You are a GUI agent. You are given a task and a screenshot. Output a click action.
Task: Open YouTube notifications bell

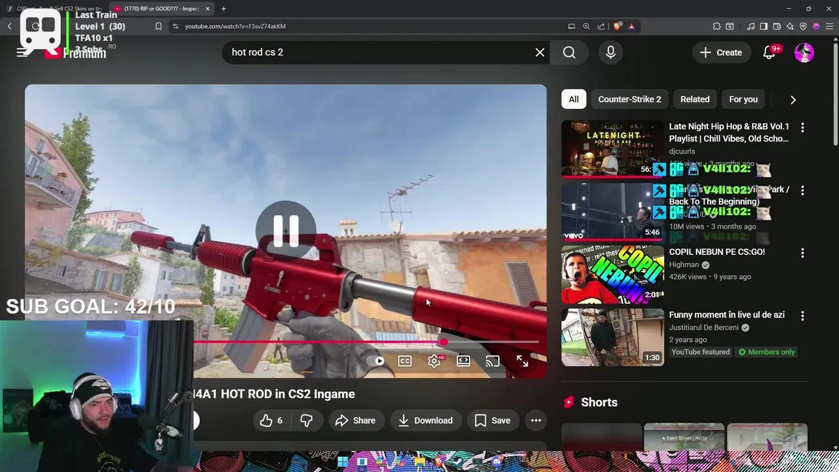pyautogui.click(x=770, y=52)
